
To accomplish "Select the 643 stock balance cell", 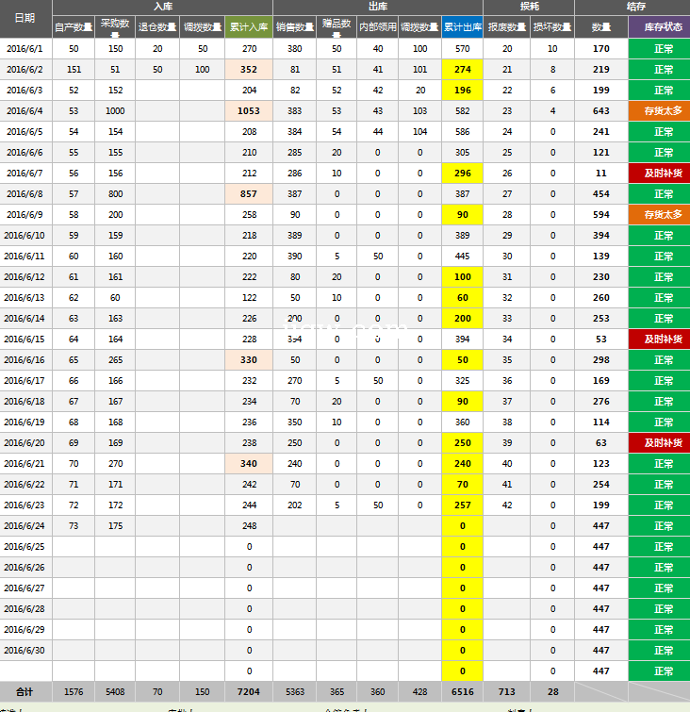I will 601,111.
